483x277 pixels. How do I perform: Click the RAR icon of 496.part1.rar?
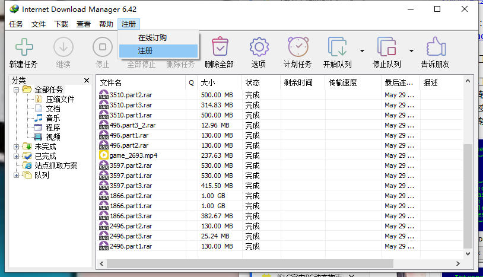[x=103, y=135]
